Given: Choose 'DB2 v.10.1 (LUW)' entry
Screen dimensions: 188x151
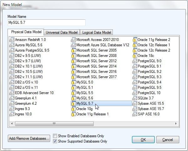Looking at the screenshot, I should (29, 66).
